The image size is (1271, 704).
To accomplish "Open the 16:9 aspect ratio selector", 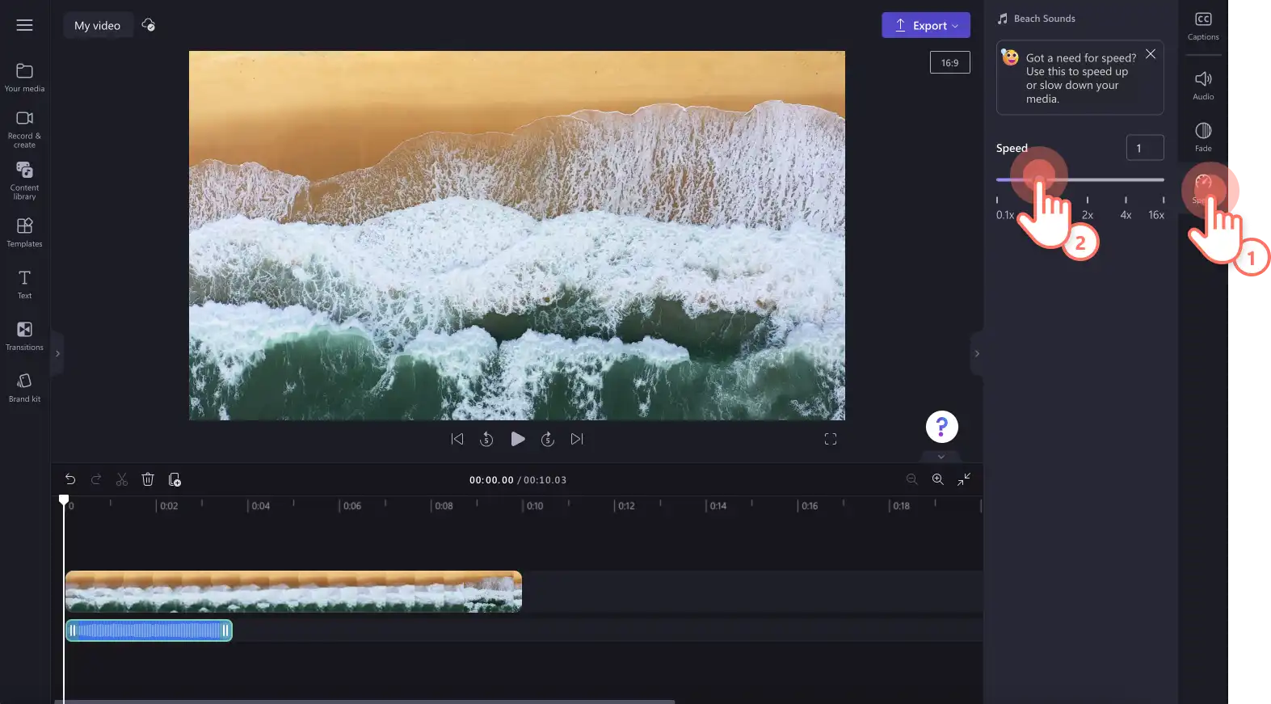I will (x=949, y=62).
